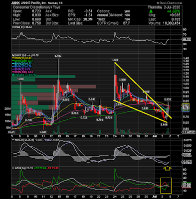Image resolution: width=196 pixels, height=199 pixels.
Task: Click the 0.902 price label
Action: [x=66, y=100]
